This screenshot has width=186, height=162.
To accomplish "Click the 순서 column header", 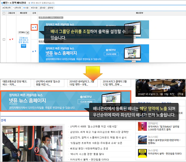I will (34, 13).
